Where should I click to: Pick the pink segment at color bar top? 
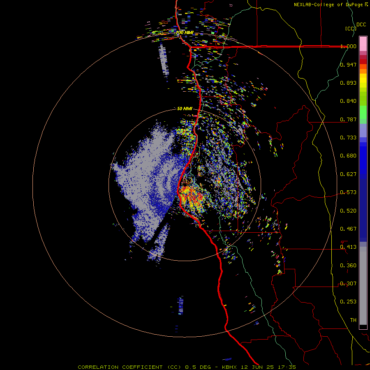363,44
